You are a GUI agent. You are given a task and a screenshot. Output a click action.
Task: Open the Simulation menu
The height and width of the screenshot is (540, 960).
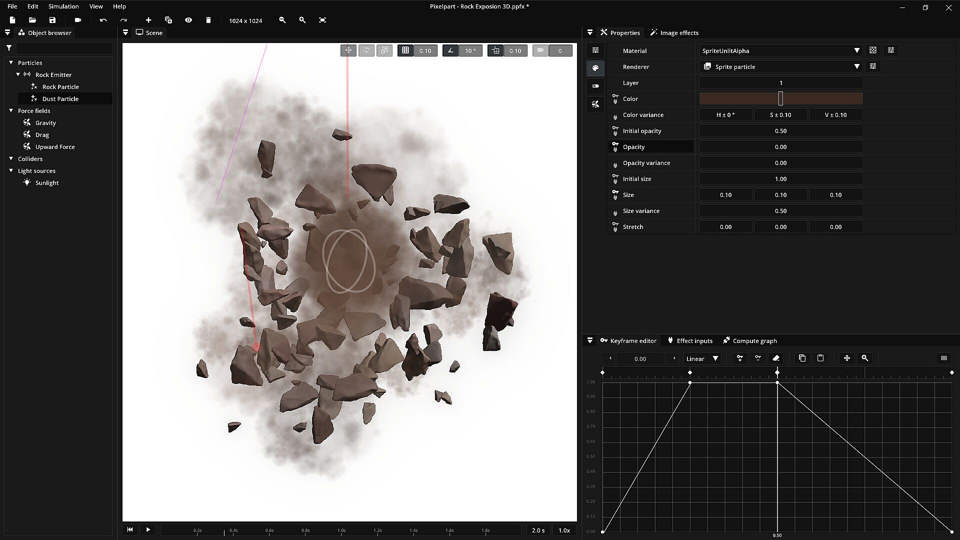tap(63, 6)
